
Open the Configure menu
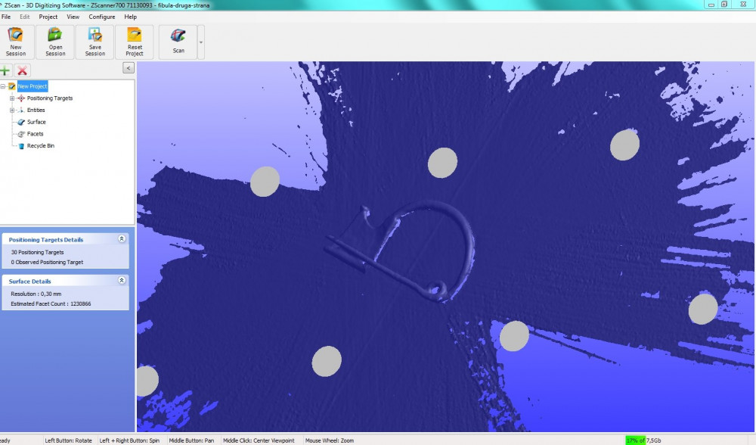pyautogui.click(x=102, y=17)
